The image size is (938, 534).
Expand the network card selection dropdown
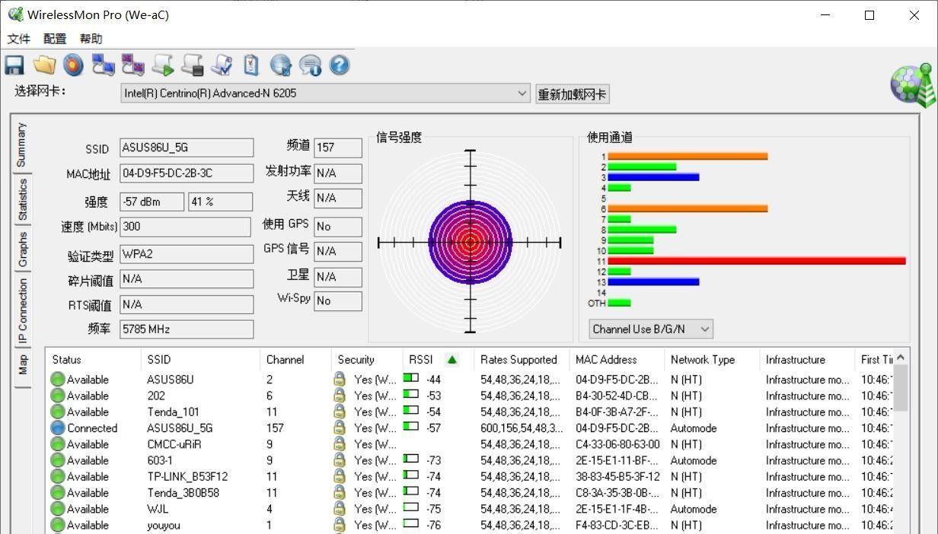(x=522, y=94)
